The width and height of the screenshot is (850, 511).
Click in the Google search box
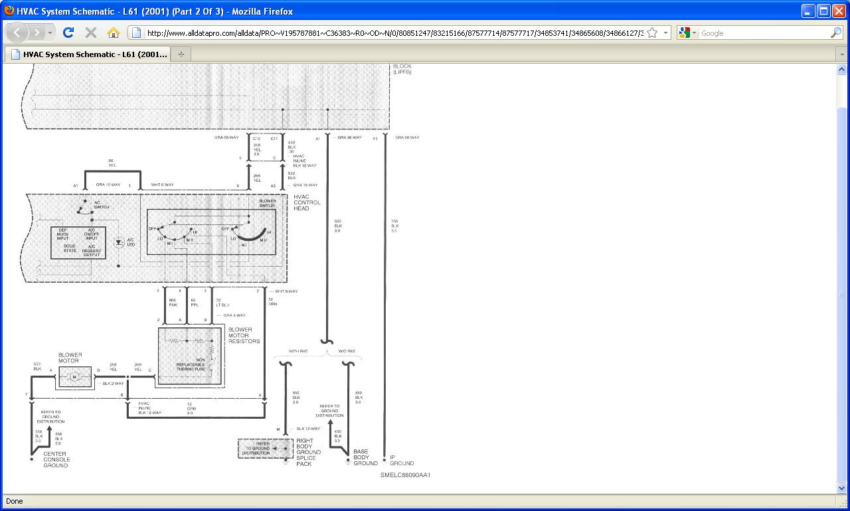(764, 33)
